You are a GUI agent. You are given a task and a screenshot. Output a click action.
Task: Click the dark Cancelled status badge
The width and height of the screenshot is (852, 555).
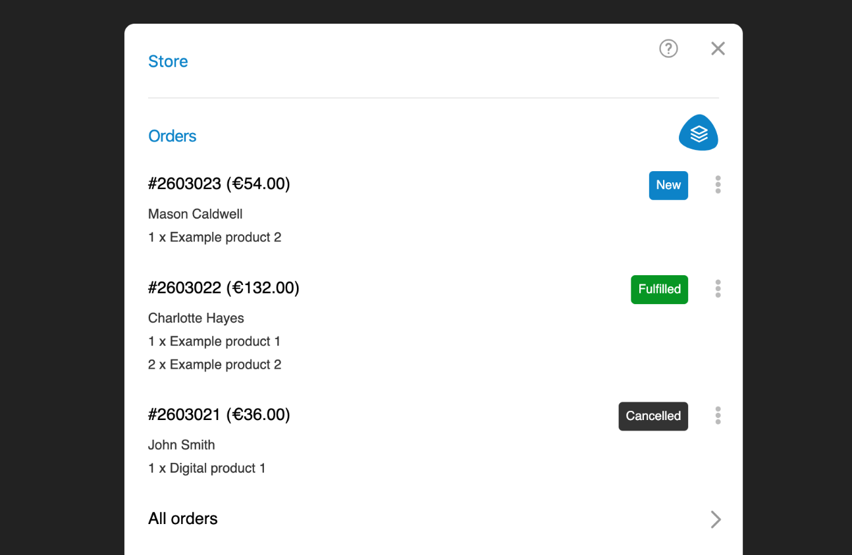click(653, 416)
